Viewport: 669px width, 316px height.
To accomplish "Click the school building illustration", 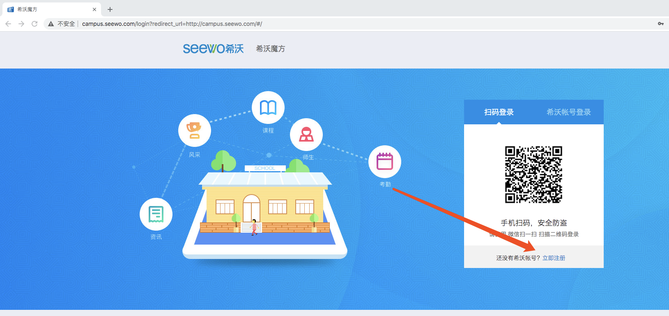I will (265, 203).
